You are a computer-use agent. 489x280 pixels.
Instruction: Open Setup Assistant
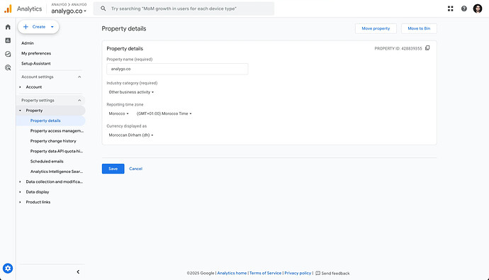[x=36, y=63]
